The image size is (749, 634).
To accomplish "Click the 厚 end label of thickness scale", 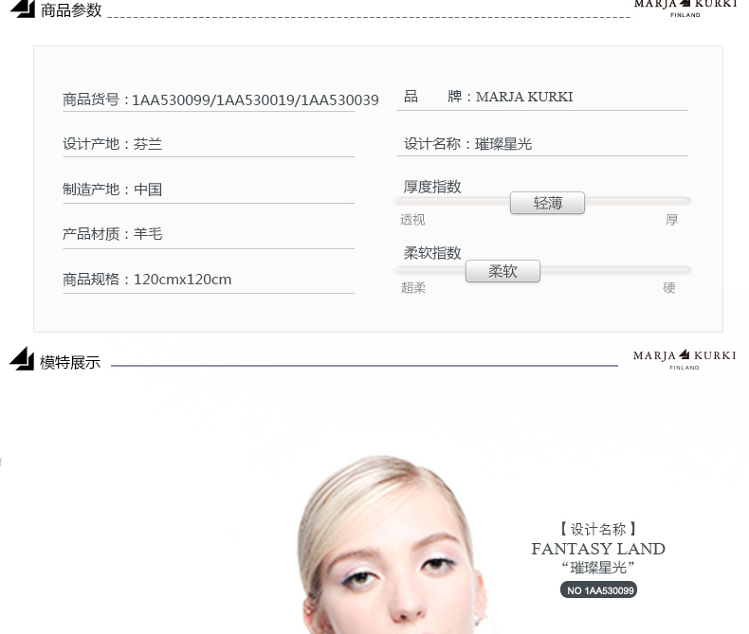I will pos(671,220).
